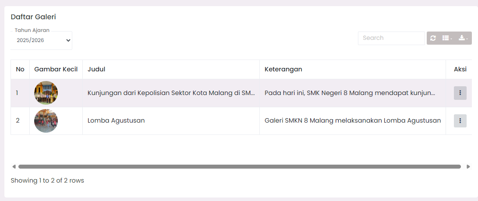Open action menu for Lomba Agustusan row
Image resolution: width=478 pixels, height=201 pixels.
[460, 121]
